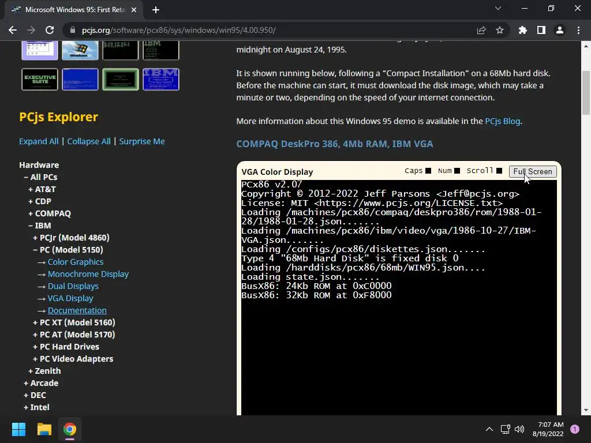The image size is (591, 443).
Task: Expand the PC Hard Drives node
Action: click(66, 347)
